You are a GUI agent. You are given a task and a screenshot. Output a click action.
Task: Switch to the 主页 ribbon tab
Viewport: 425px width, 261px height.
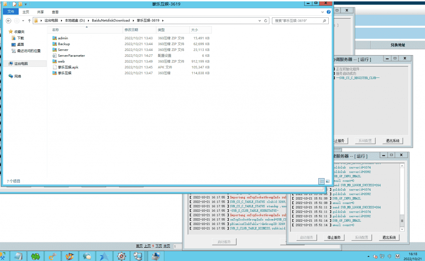(26, 12)
